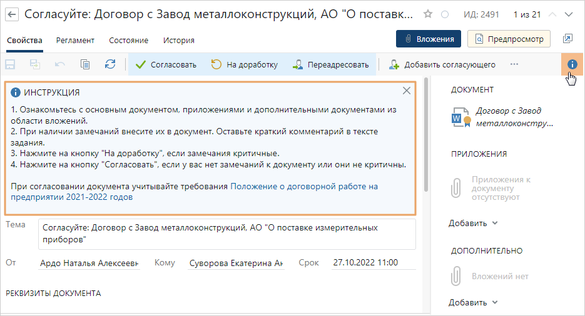Open the Положение о договорной работе link
Screen dimensions: 585x316
304,186
